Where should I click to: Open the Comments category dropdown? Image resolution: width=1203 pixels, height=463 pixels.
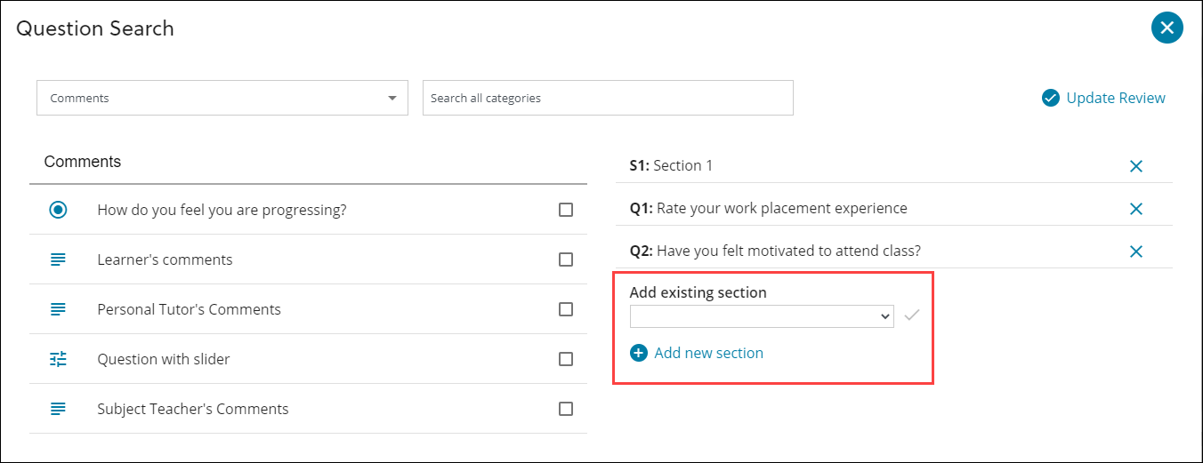coord(222,98)
